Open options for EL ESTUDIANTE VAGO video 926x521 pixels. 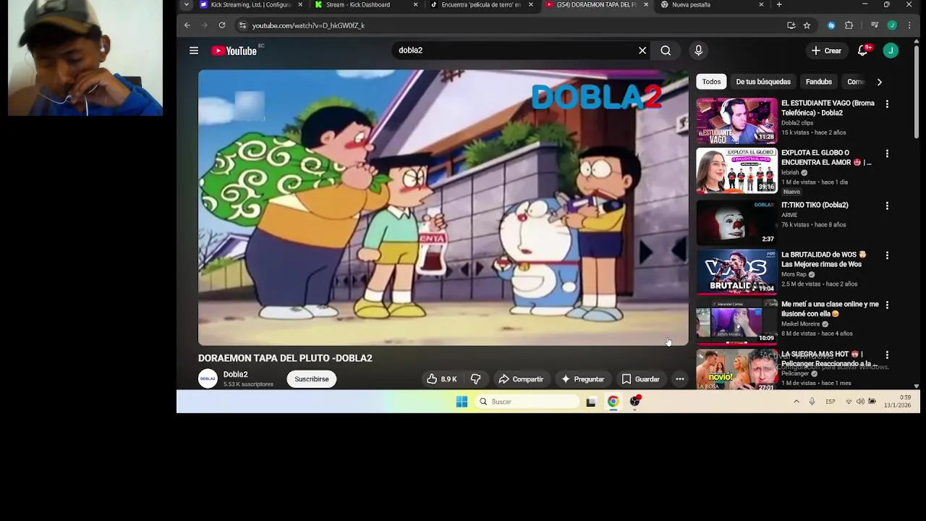(887, 104)
